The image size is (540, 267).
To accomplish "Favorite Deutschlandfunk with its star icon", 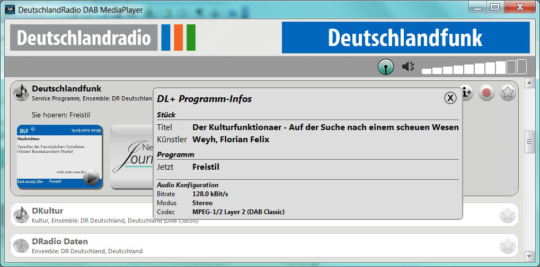I will click(x=508, y=93).
